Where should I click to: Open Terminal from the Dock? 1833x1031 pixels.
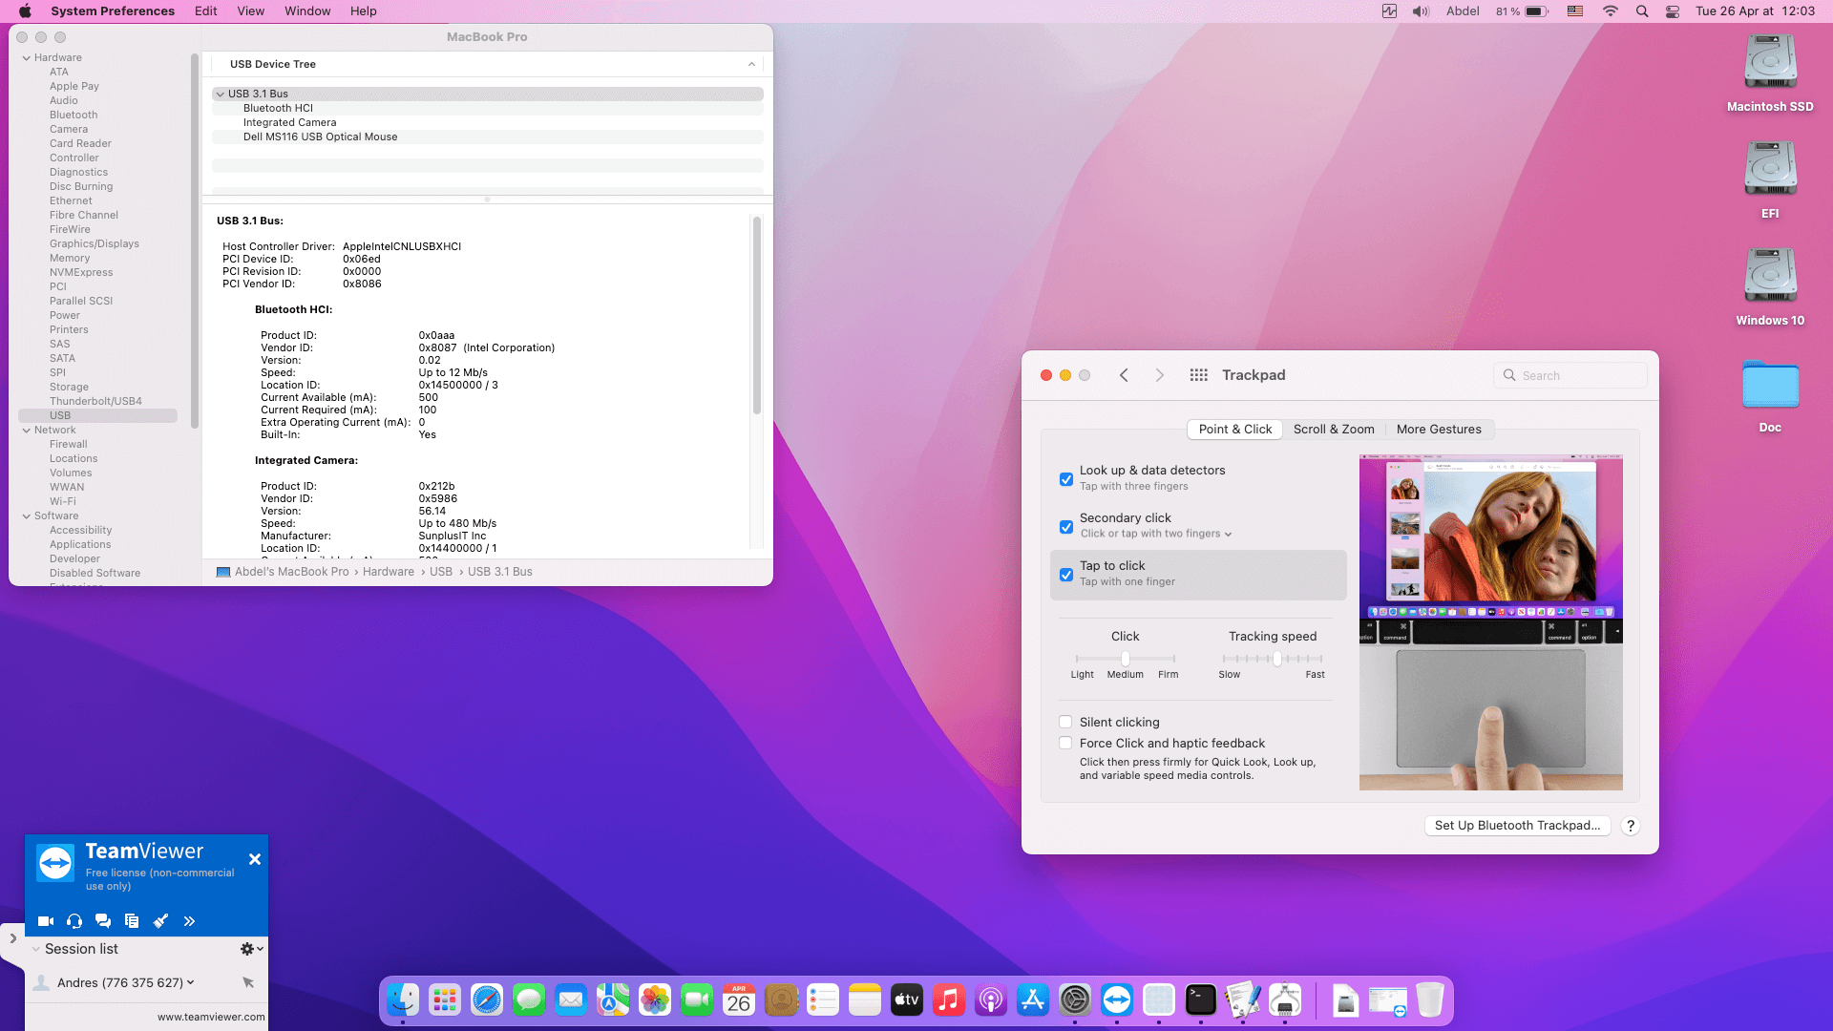tap(1201, 1000)
